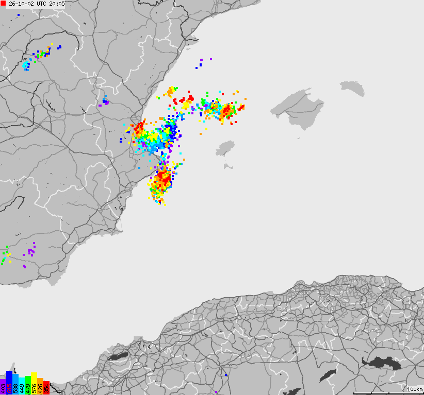The image size is (424, 395).
Task: Click the red square beside the timestamp
Action: coord(3,4)
